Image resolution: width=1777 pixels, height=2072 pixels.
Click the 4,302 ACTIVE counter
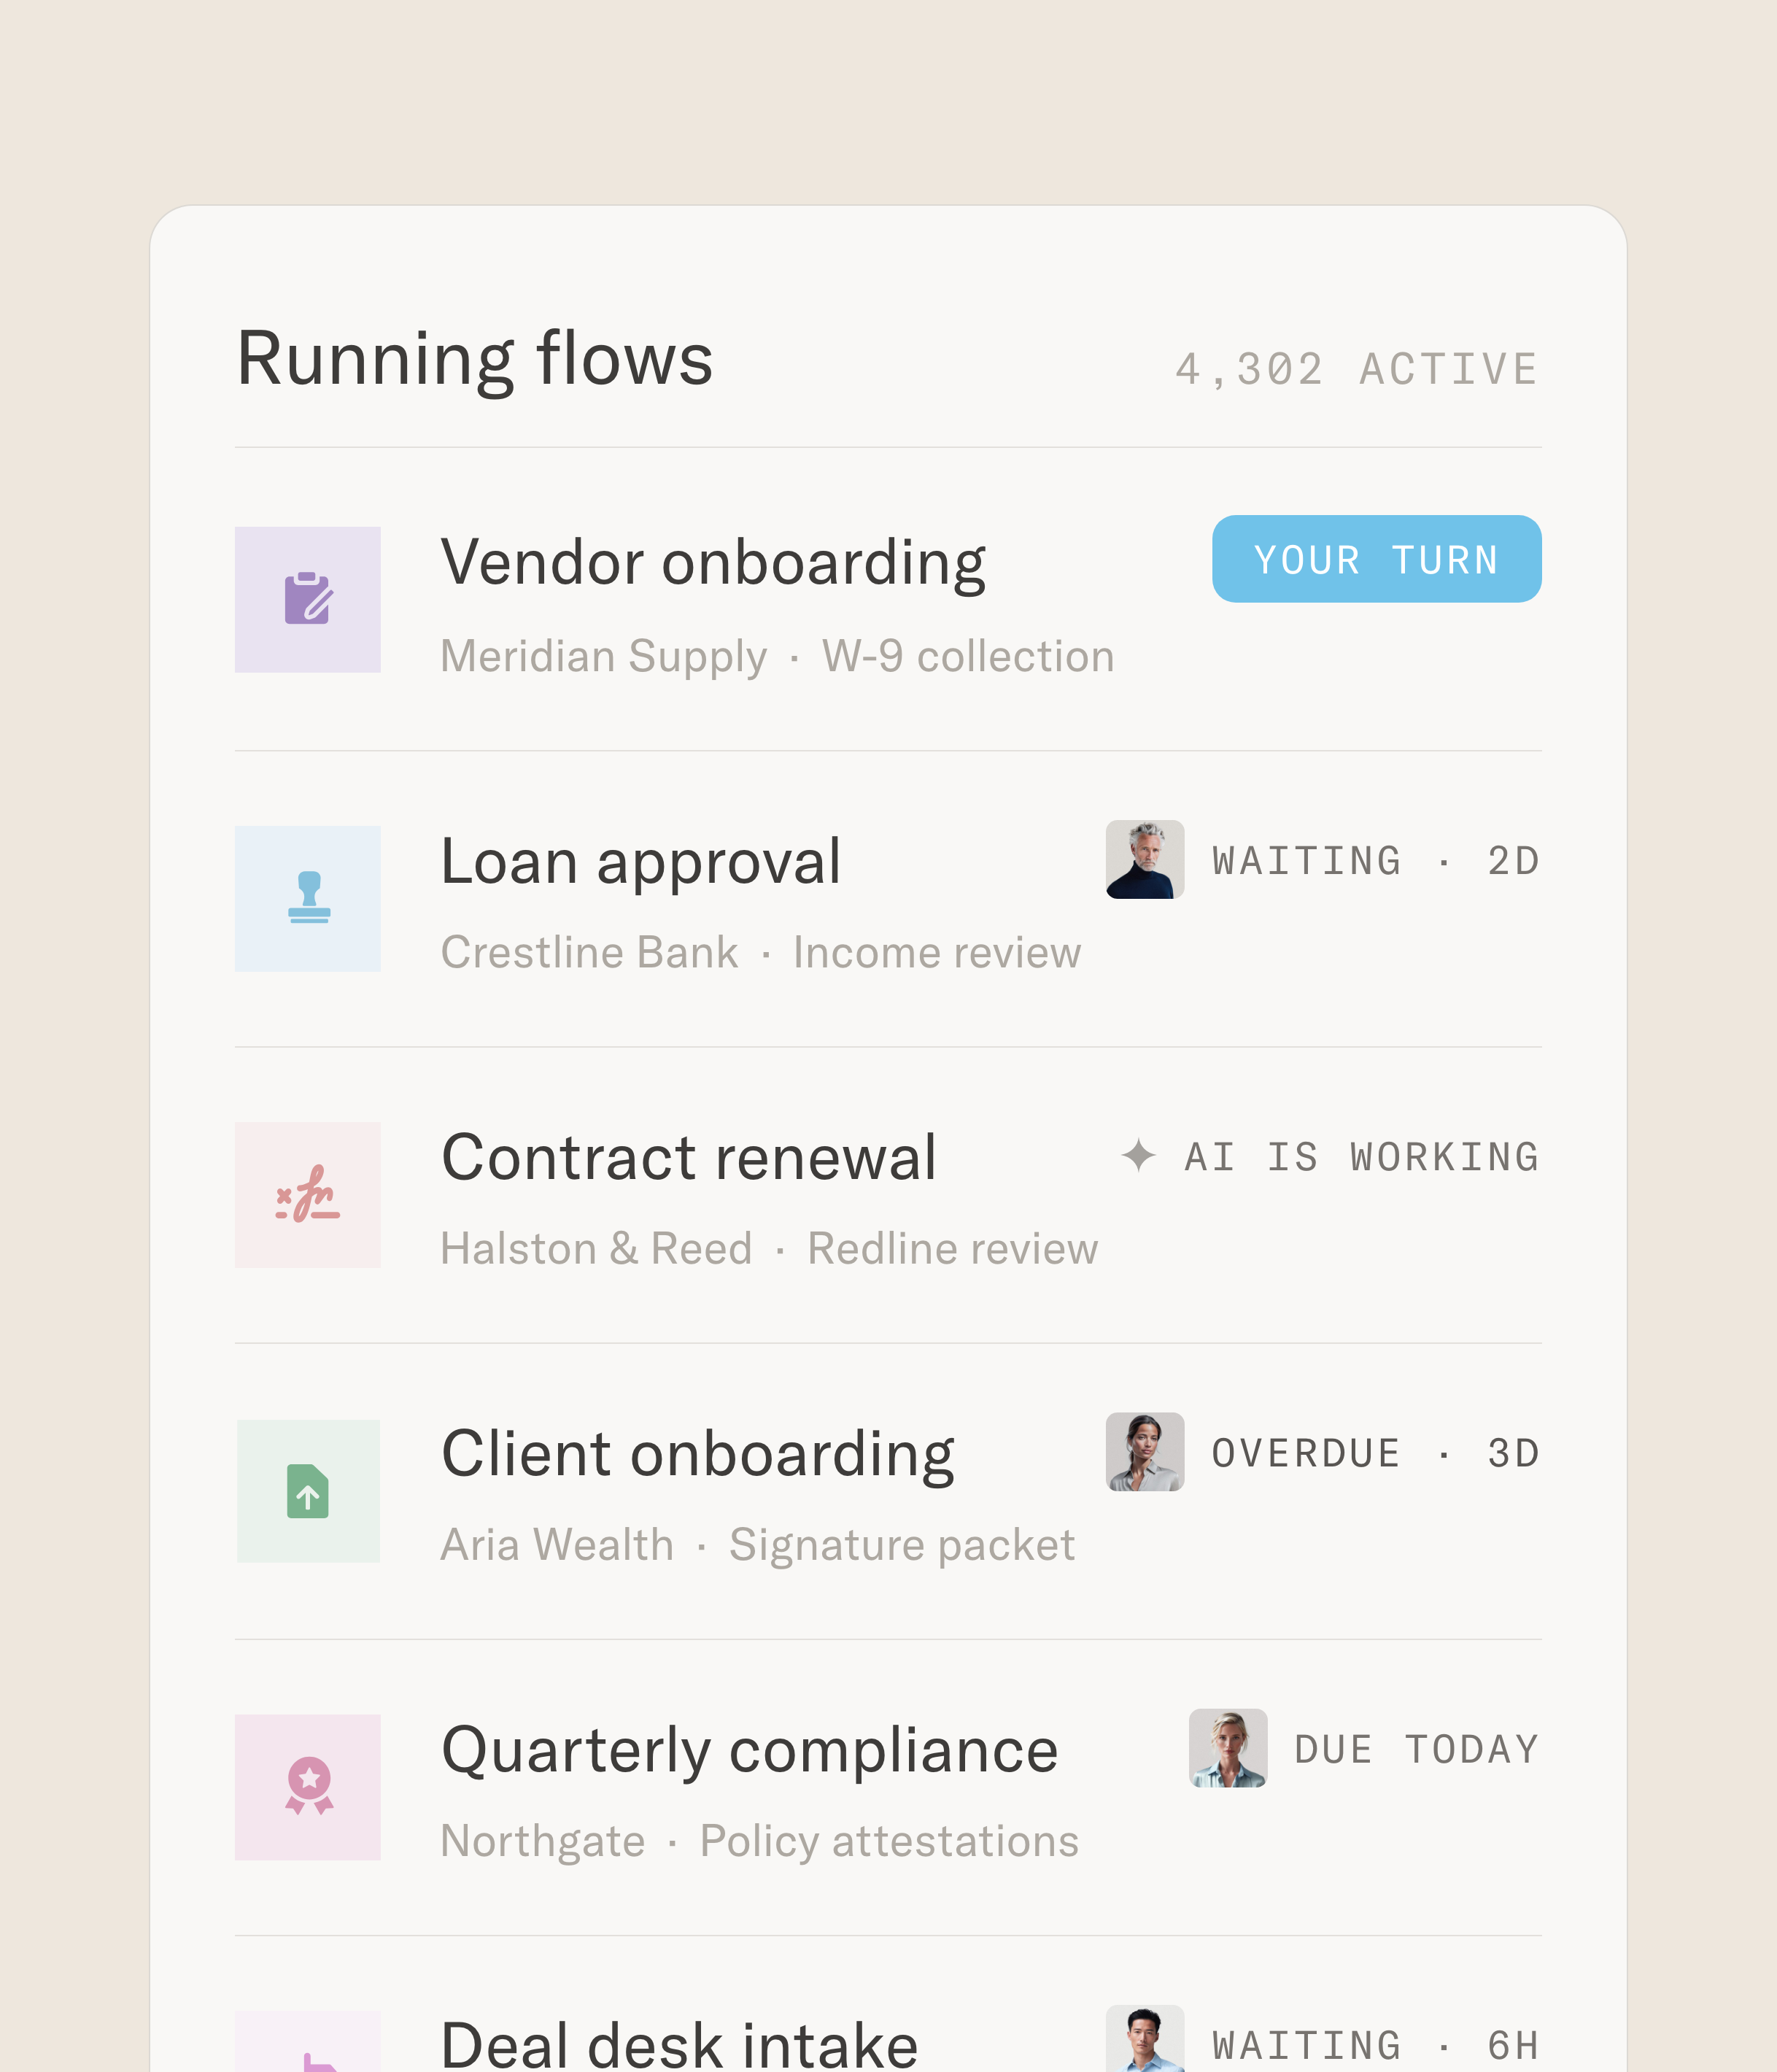[1357, 370]
